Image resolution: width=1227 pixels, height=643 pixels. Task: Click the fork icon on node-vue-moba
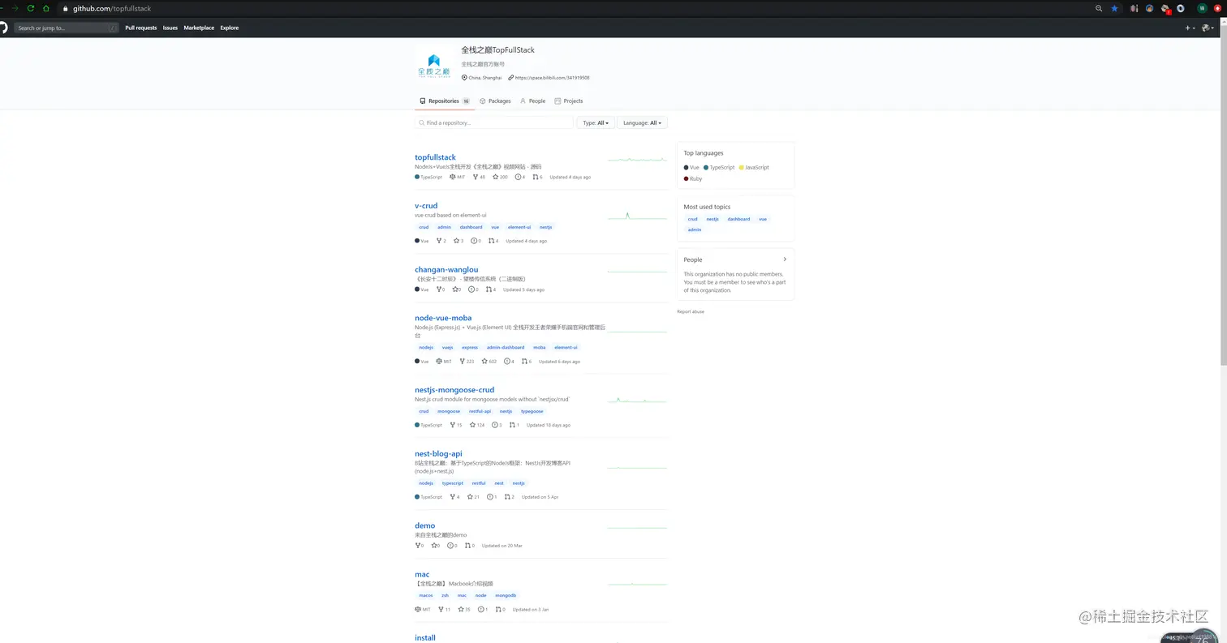click(461, 361)
